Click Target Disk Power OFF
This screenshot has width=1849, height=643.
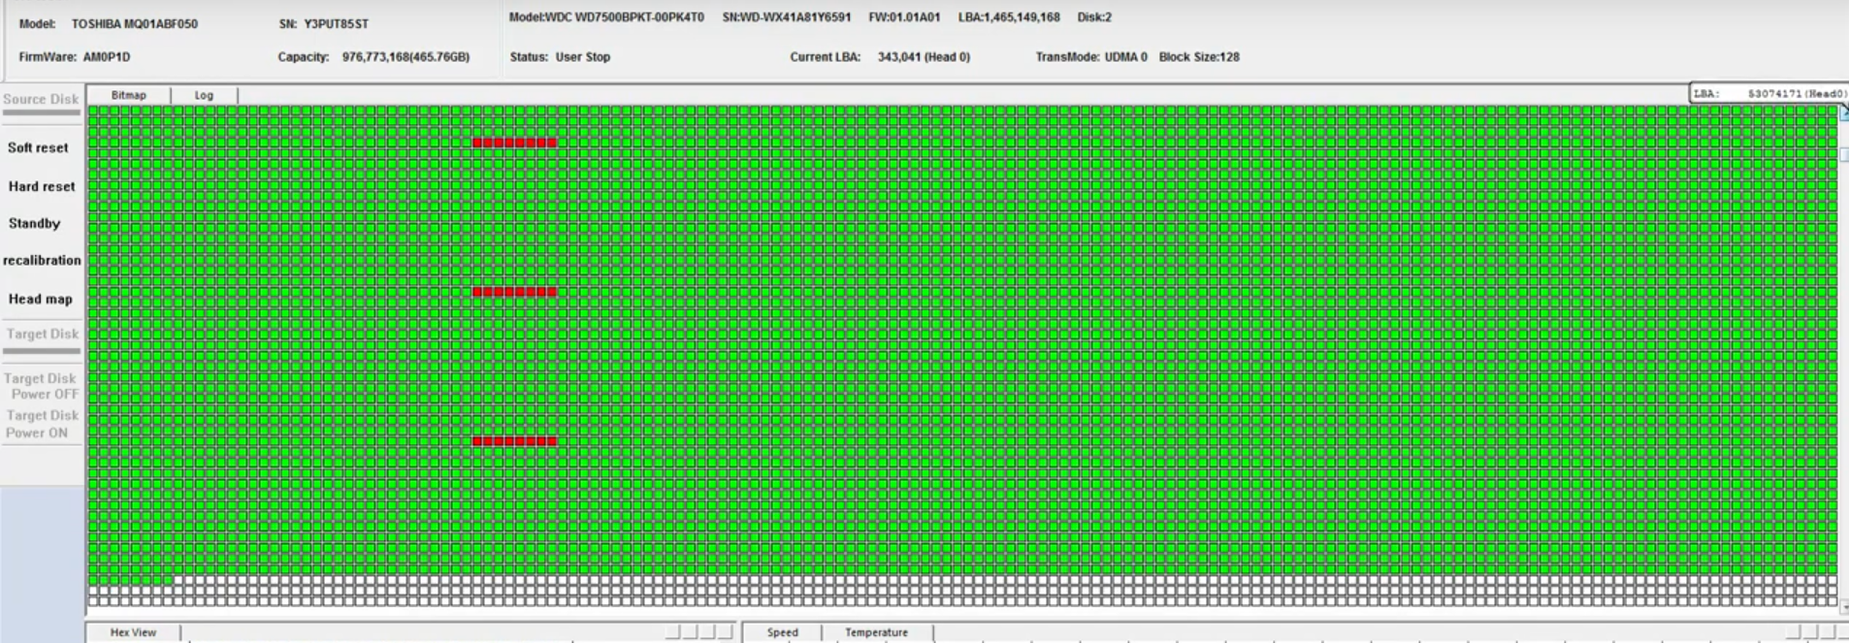click(x=41, y=386)
